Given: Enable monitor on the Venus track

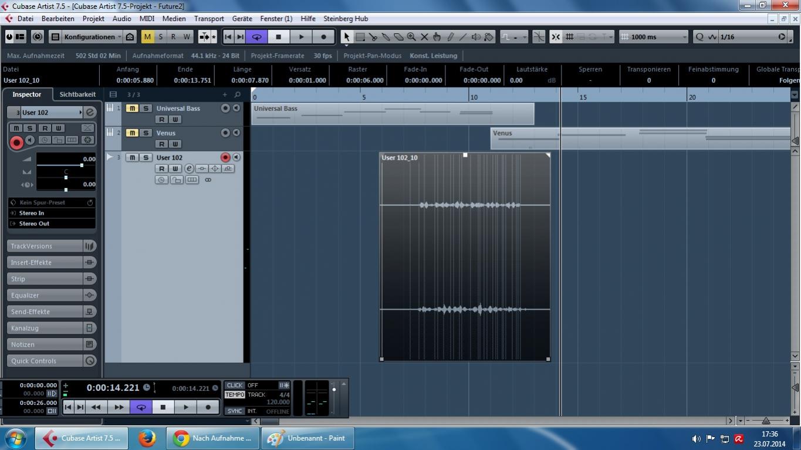Looking at the screenshot, I should point(236,133).
